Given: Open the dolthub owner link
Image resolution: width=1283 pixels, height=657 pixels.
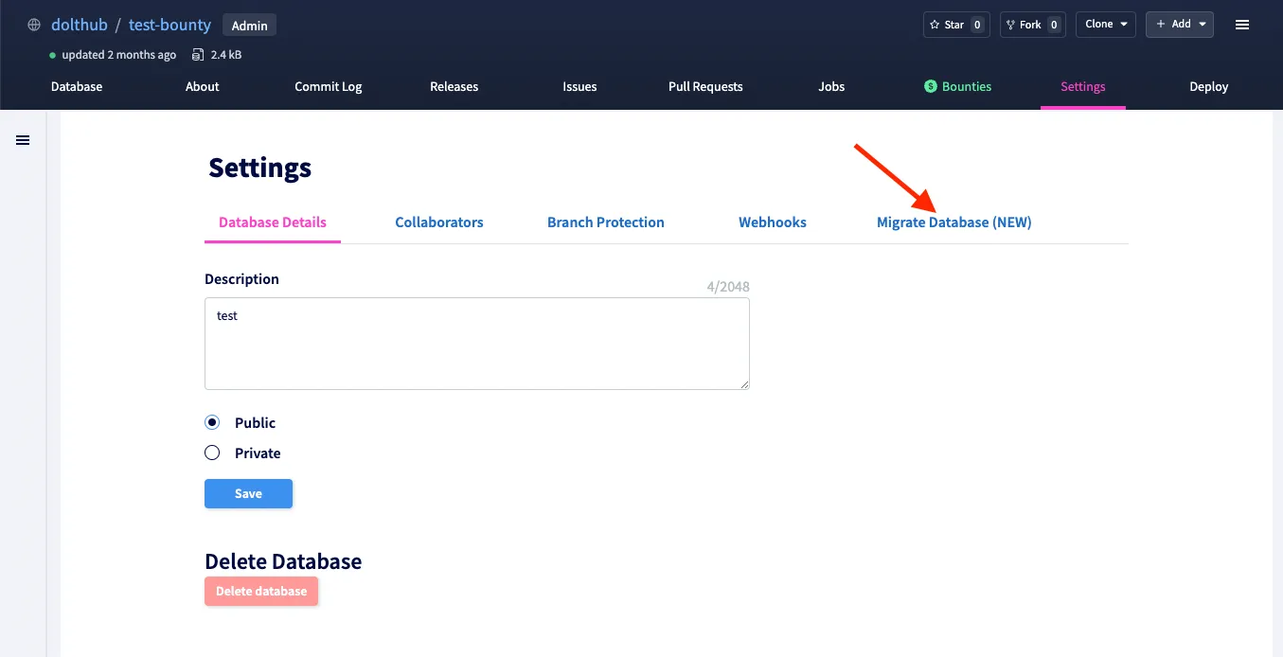Looking at the screenshot, I should coord(80,25).
